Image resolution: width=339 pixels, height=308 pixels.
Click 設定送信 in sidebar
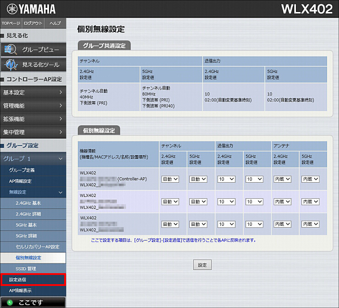(33, 280)
